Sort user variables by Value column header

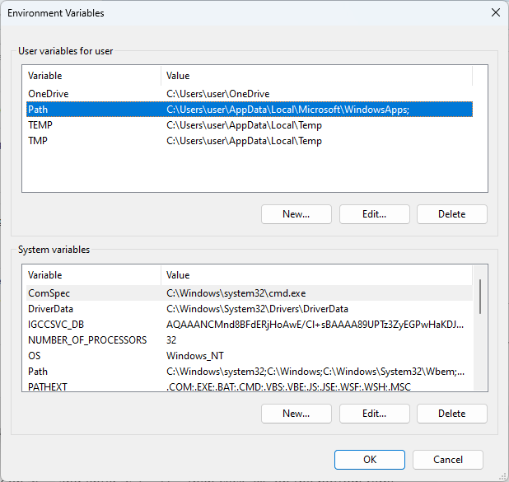(316, 76)
